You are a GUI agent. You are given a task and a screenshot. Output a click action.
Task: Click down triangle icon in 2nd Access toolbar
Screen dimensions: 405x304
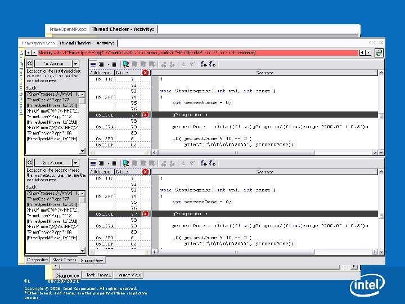(x=192, y=163)
